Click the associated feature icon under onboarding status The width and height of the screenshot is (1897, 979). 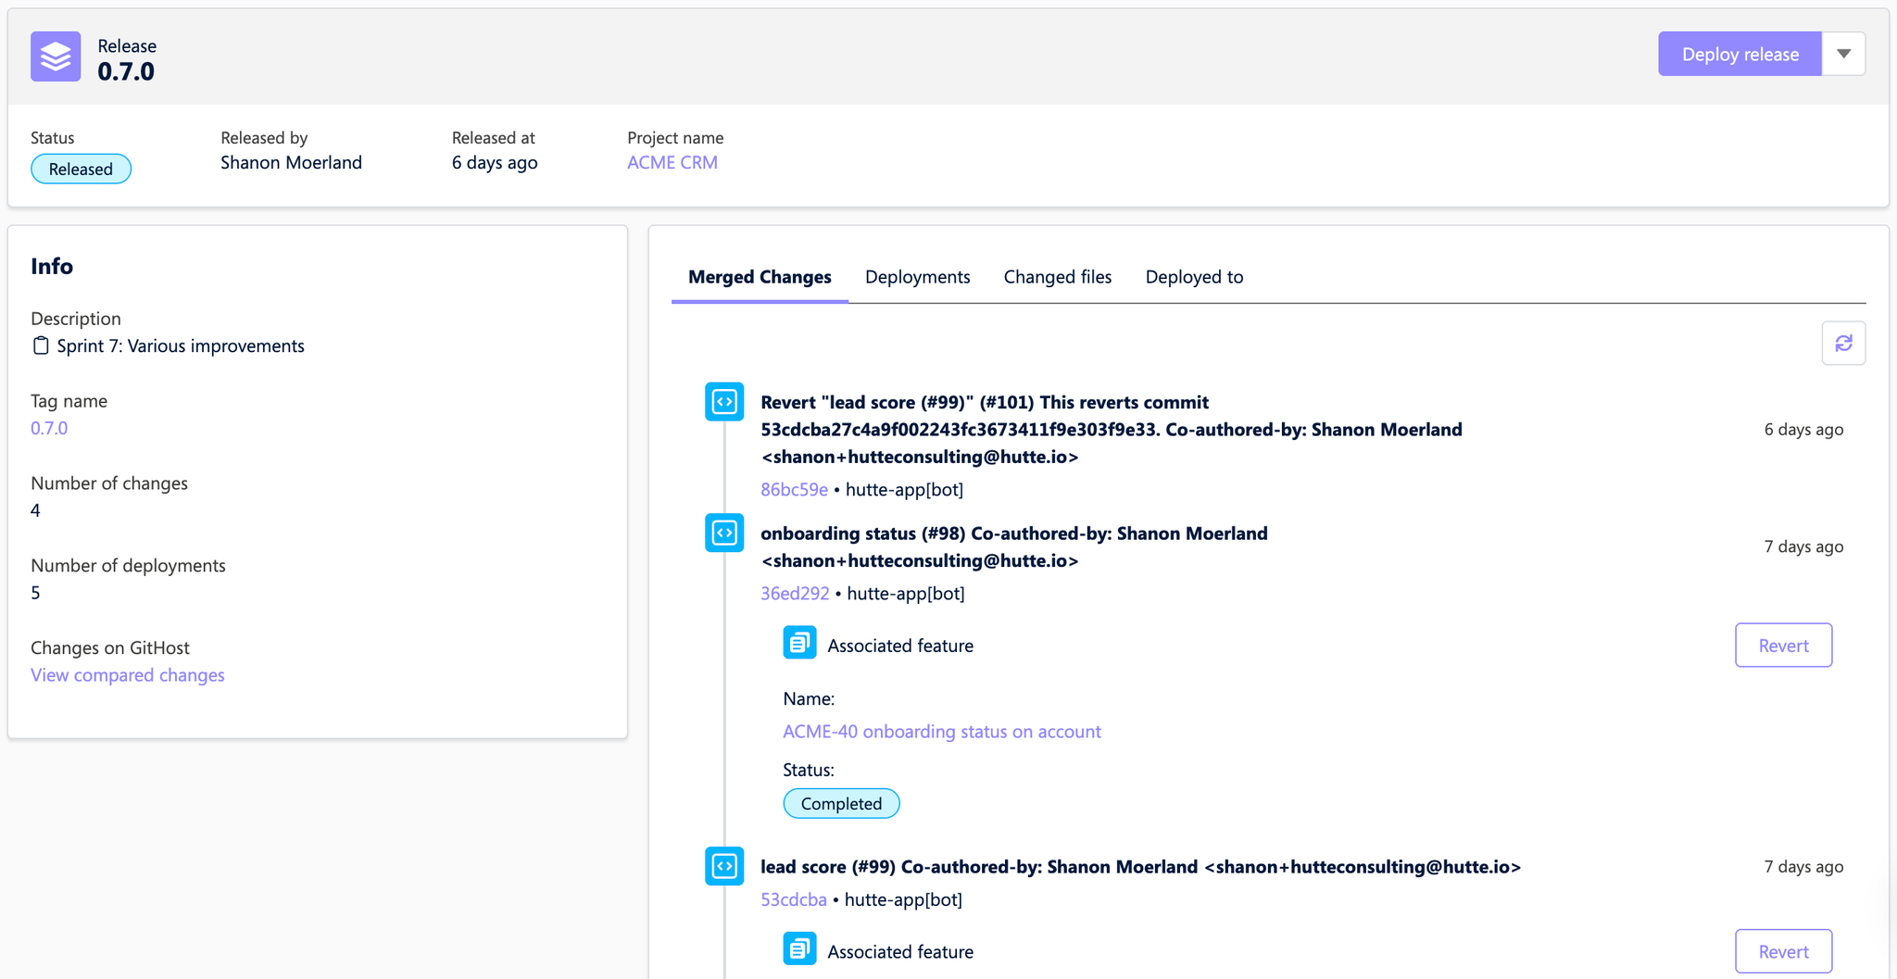[799, 643]
